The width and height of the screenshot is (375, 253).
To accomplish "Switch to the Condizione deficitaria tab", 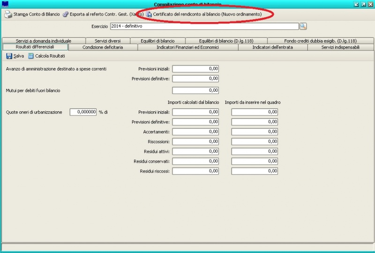I will (103, 47).
